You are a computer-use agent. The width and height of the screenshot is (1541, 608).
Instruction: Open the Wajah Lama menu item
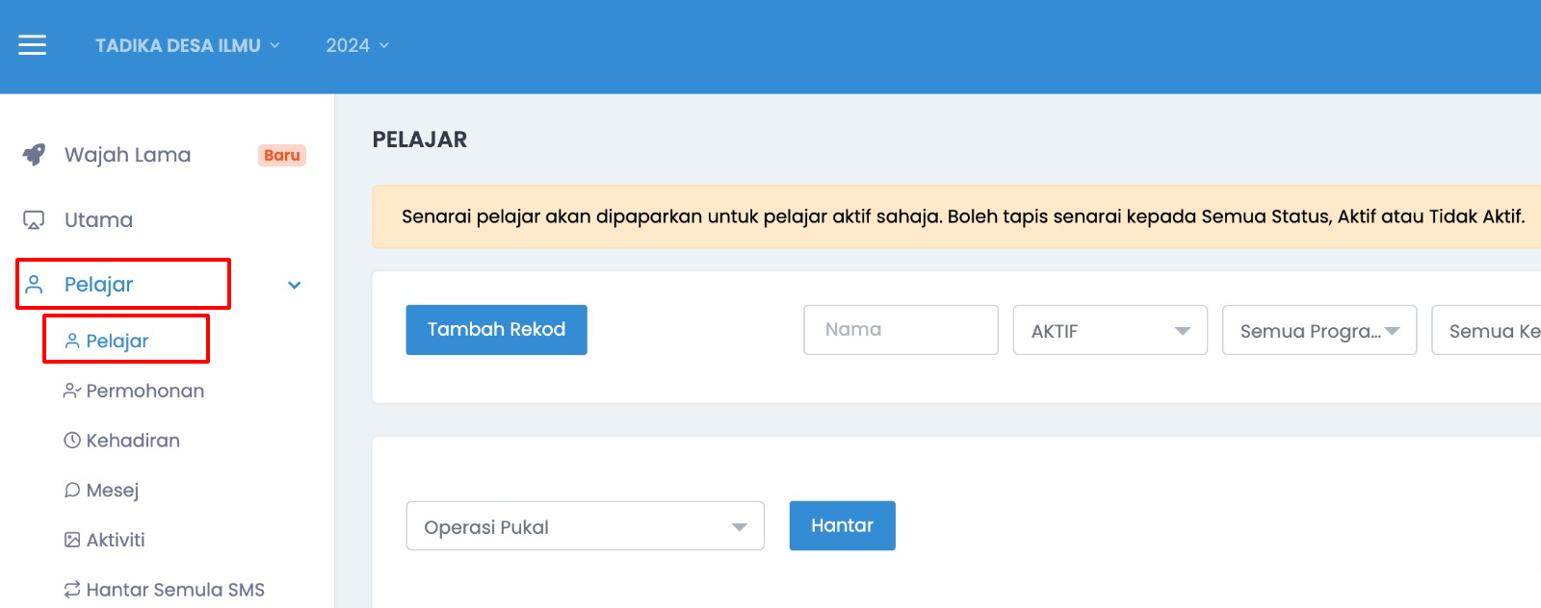[128, 155]
